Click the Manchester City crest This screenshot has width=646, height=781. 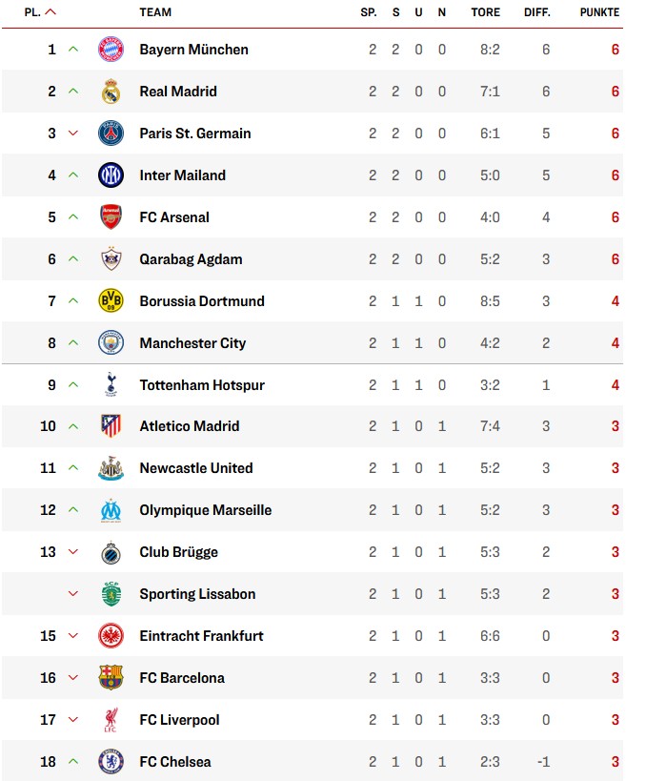[111, 343]
